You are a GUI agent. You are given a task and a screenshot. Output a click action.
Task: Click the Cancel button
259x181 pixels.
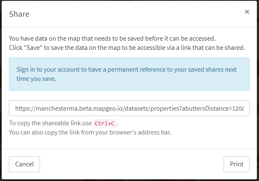(x=24, y=164)
